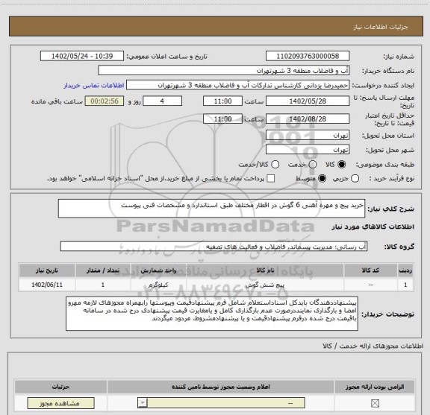Image resolution: width=430 pixels, height=415 pixels.
Task: Click the اعلام وضعیت مجوز توسط تامین کننده header
Action: coord(221,387)
